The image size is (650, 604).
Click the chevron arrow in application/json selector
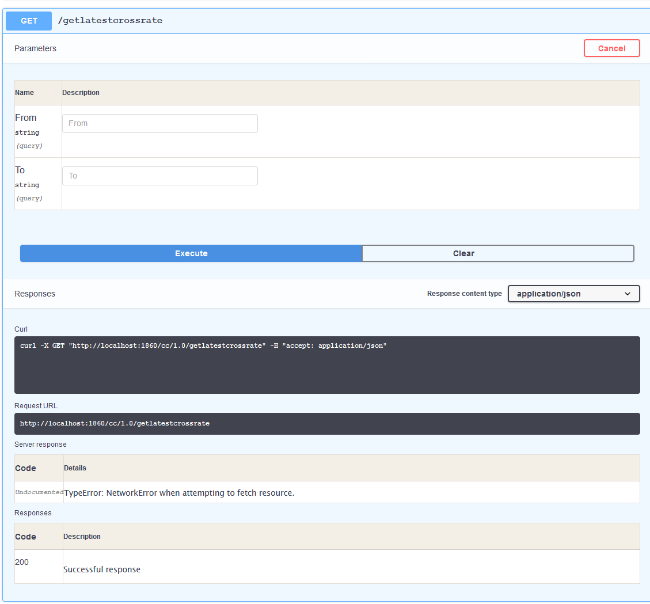tap(628, 294)
